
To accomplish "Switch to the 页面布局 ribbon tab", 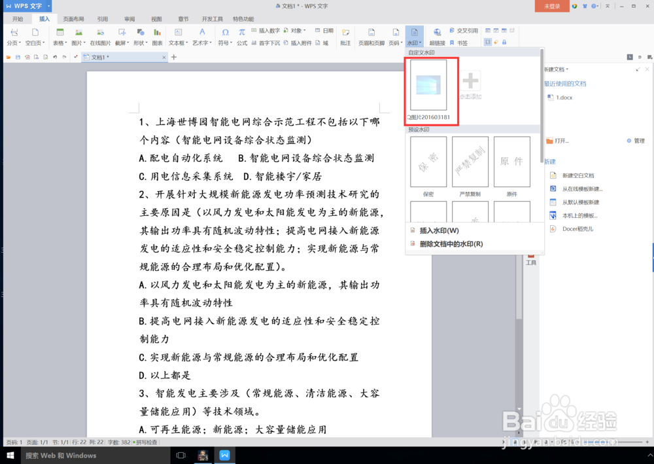I will (73, 18).
